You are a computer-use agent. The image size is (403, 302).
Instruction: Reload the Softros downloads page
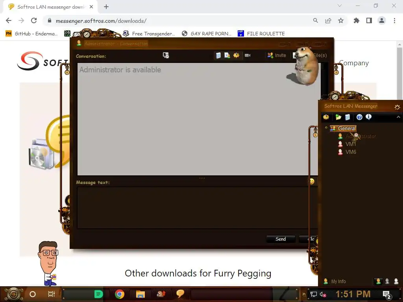(x=34, y=20)
